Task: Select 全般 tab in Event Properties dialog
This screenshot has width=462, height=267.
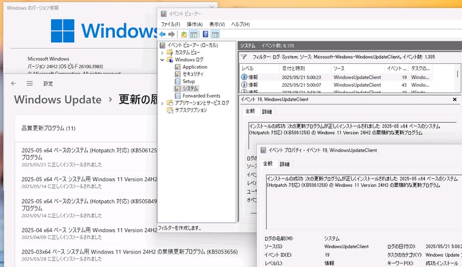Action: [x=268, y=163]
